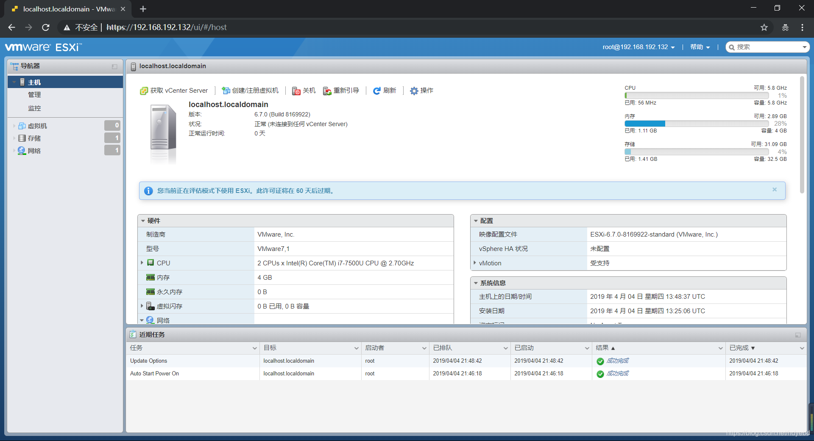Open Networking in the navigator
The height and width of the screenshot is (441, 814).
click(34, 151)
